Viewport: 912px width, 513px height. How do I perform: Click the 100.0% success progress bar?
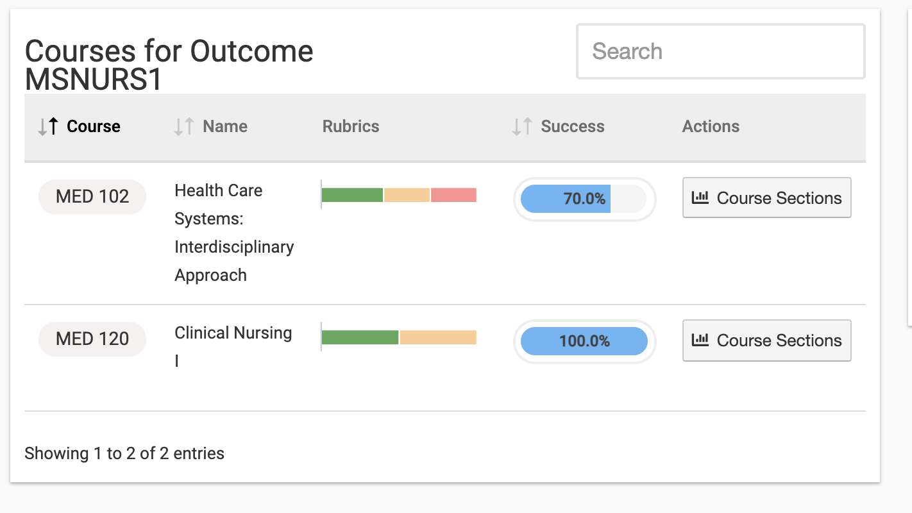click(x=584, y=341)
